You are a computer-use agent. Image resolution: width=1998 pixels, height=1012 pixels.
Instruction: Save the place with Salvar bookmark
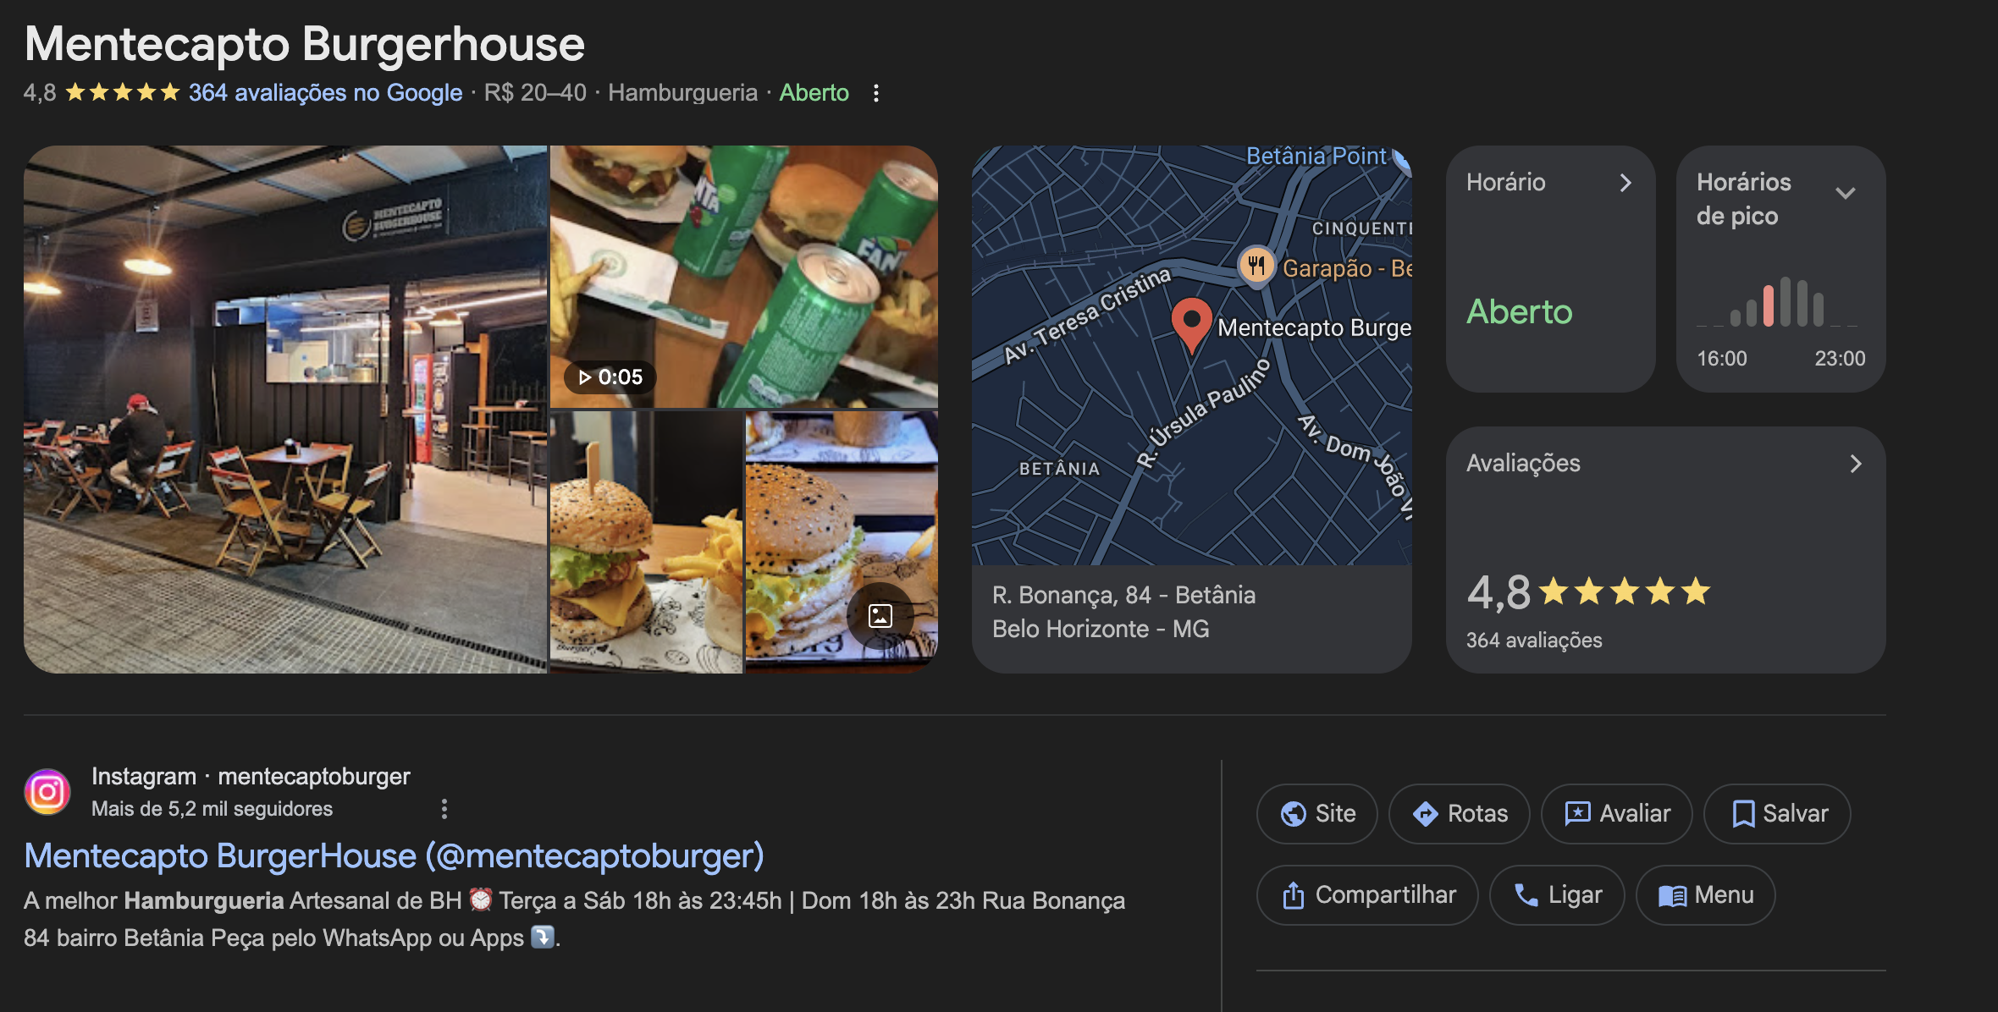tap(1778, 814)
